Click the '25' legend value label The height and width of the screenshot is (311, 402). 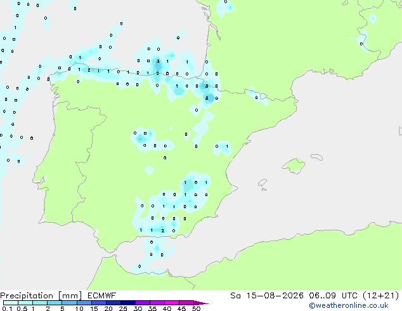tap(123, 308)
